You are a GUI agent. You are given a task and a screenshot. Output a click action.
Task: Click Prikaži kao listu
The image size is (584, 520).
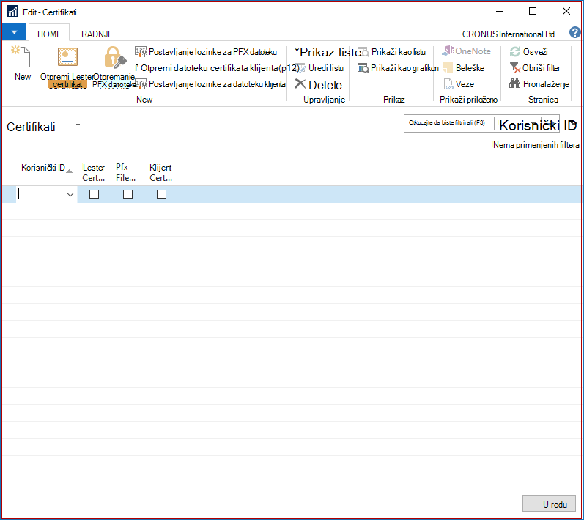pyautogui.click(x=391, y=52)
